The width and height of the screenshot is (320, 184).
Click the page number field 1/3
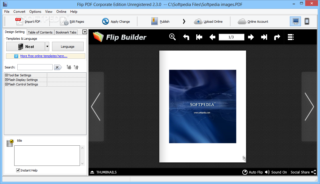(231, 37)
